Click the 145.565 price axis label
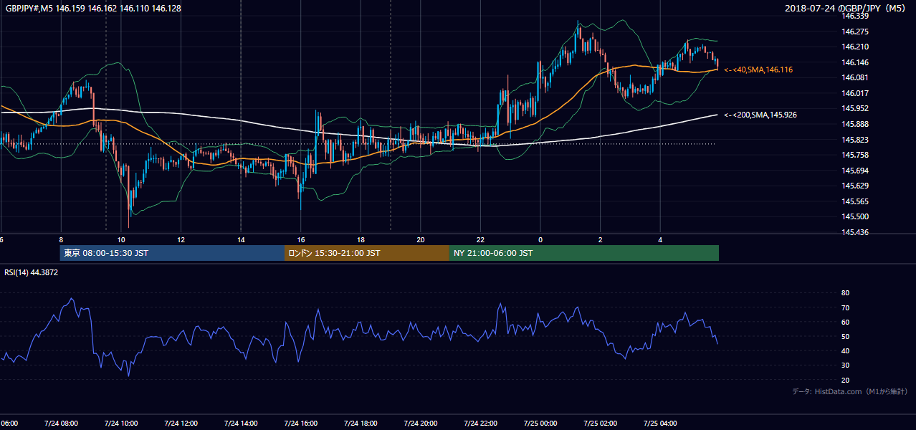Viewport: 916px width, 430px height. [x=854, y=201]
